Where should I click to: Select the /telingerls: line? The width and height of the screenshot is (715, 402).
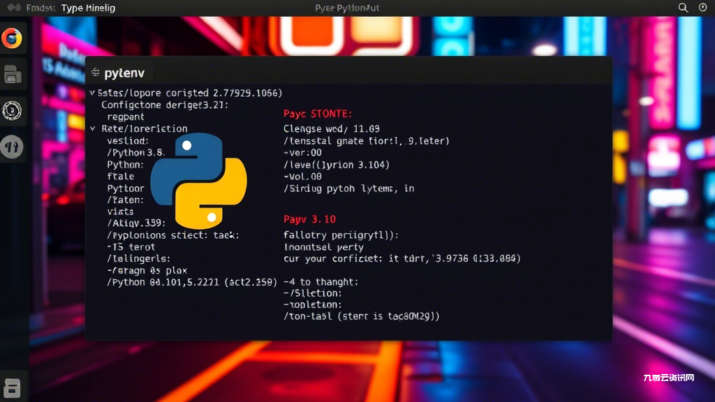click(139, 258)
